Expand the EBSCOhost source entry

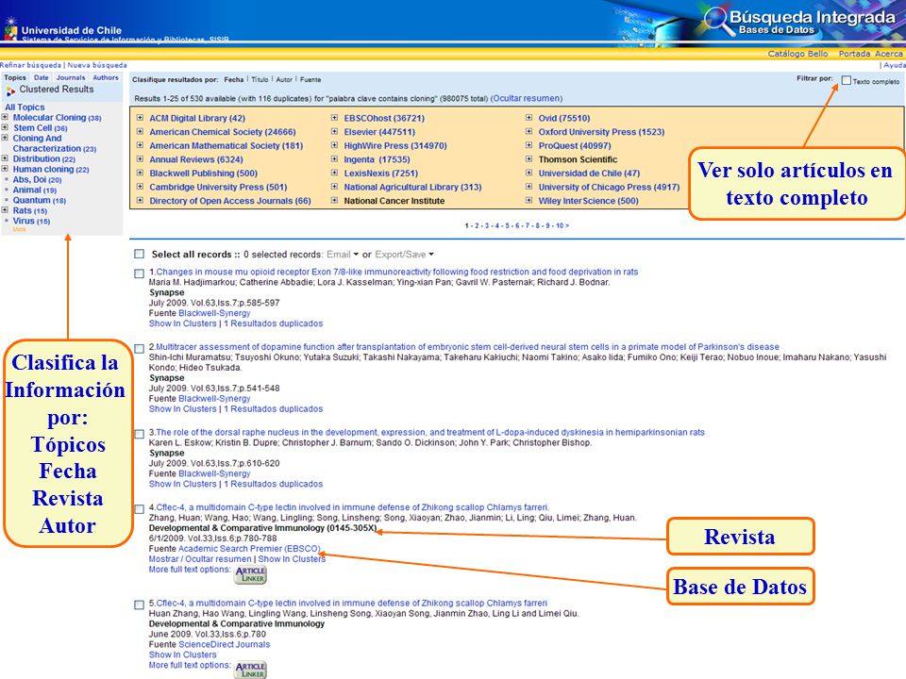pos(334,118)
